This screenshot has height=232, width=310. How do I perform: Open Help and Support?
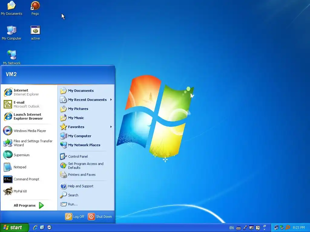(x=86, y=186)
